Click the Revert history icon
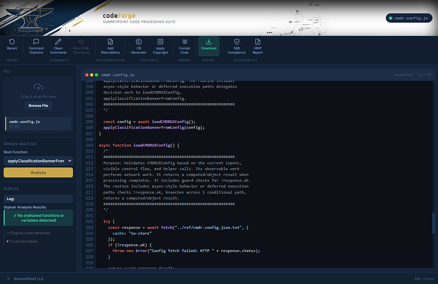The height and width of the screenshot is (284, 438). click(x=12, y=42)
